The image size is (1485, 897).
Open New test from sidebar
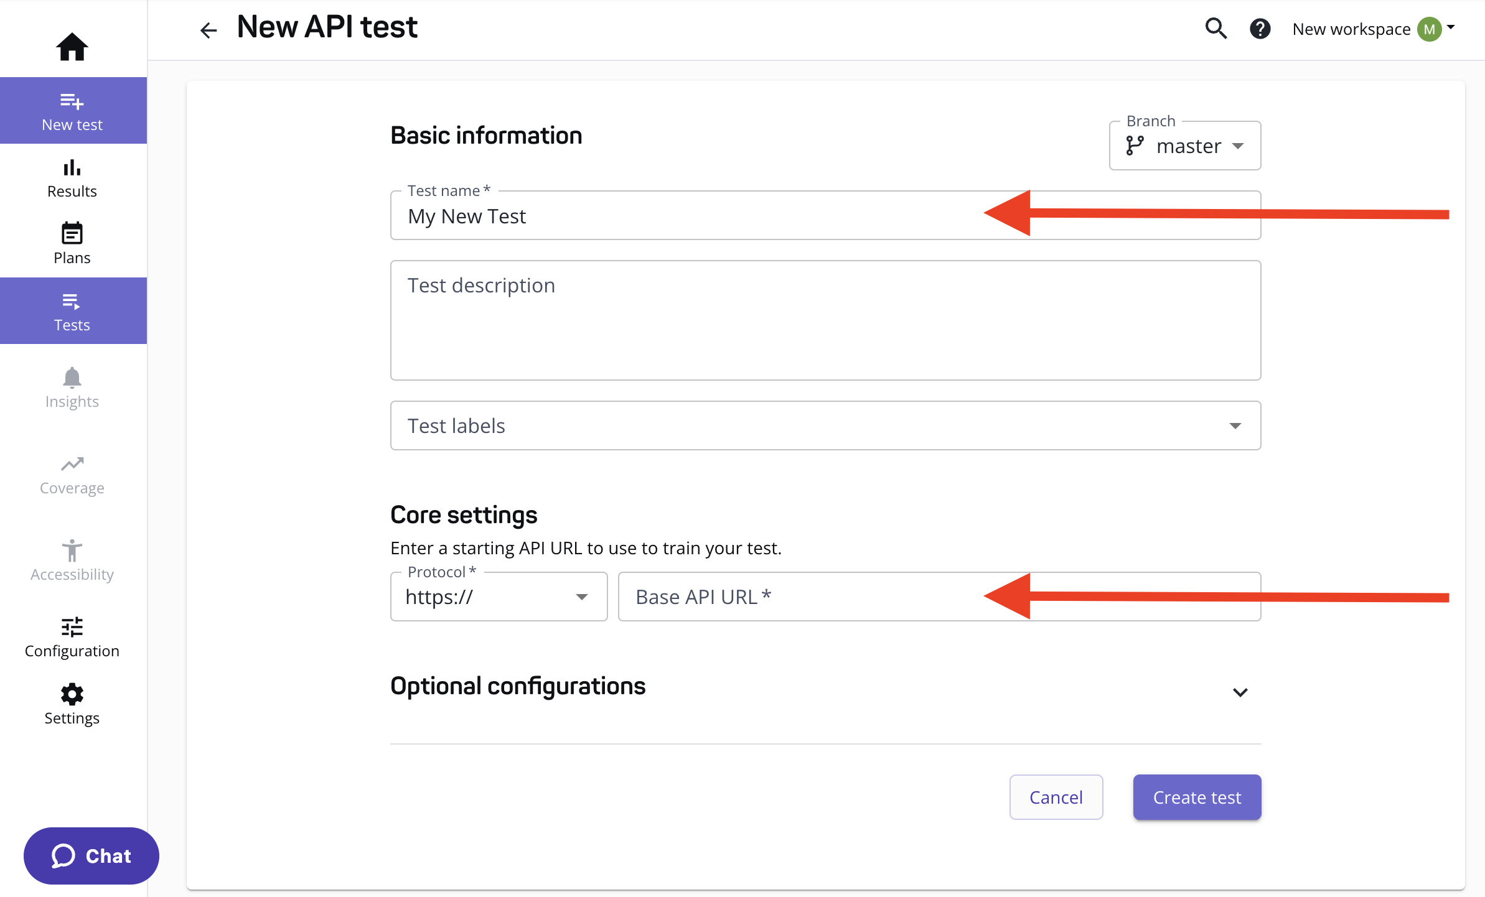click(x=72, y=111)
